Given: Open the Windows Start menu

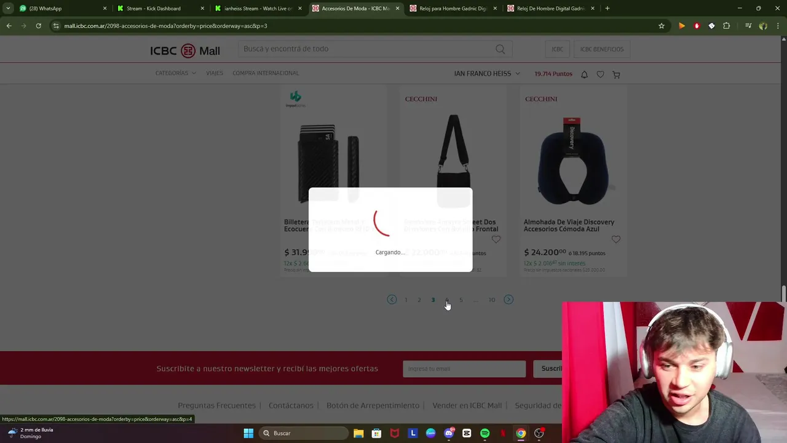Looking at the screenshot, I should [248, 433].
